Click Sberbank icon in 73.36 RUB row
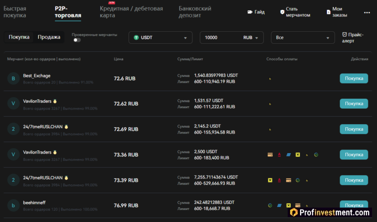Viewport: 377px width, 222px height. pyautogui.click(x=316, y=155)
